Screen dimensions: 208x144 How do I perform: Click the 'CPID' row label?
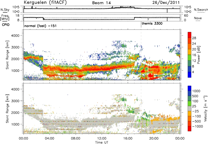pyautogui.click(x=6, y=25)
